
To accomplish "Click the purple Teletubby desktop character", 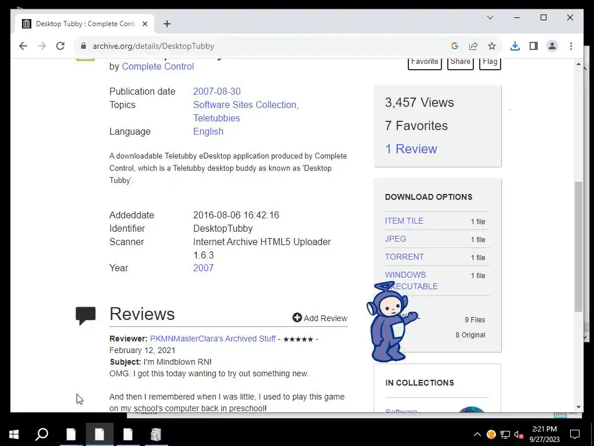I will pos(390,322).
